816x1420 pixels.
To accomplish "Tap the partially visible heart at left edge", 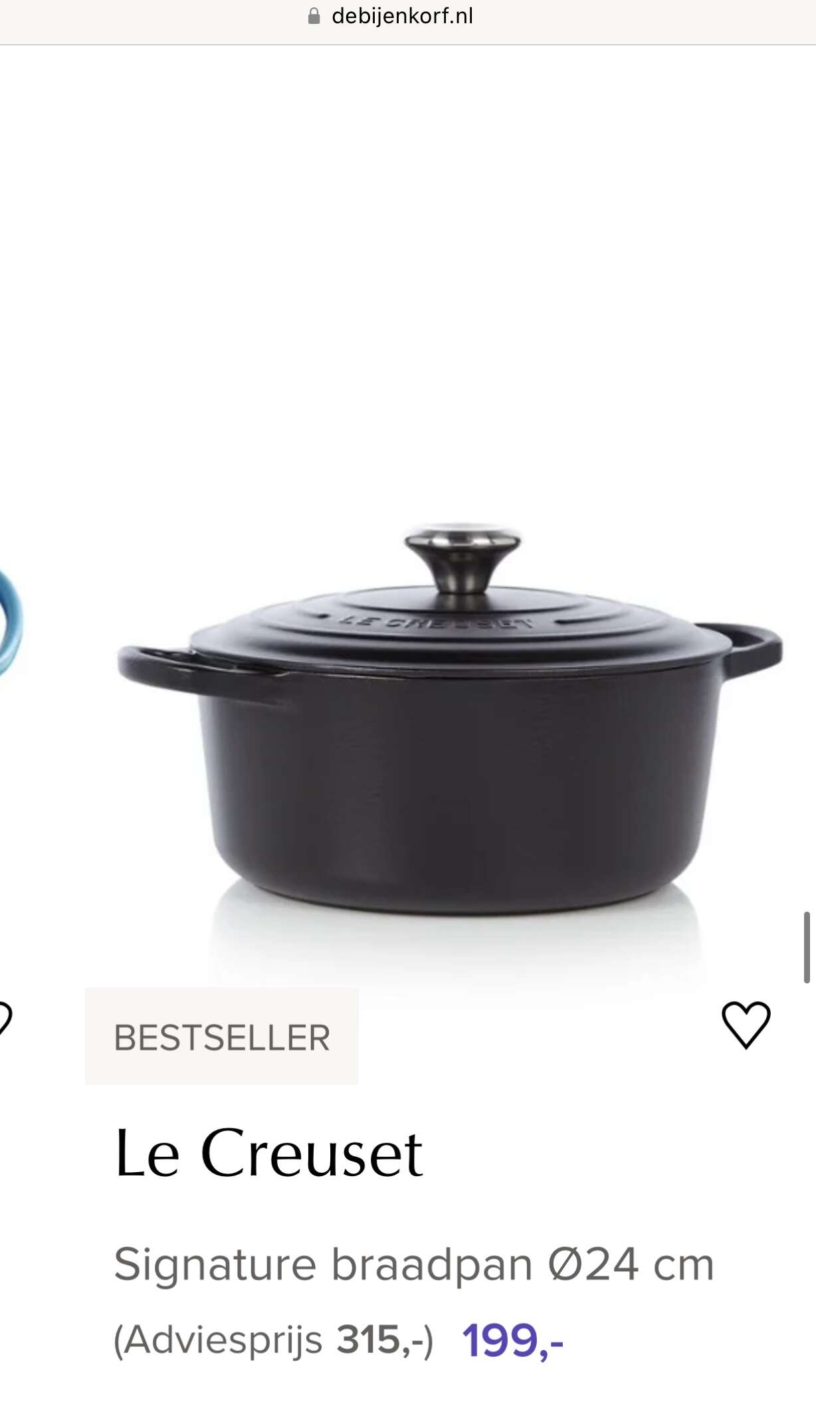I will click(x=5, y=1019).
